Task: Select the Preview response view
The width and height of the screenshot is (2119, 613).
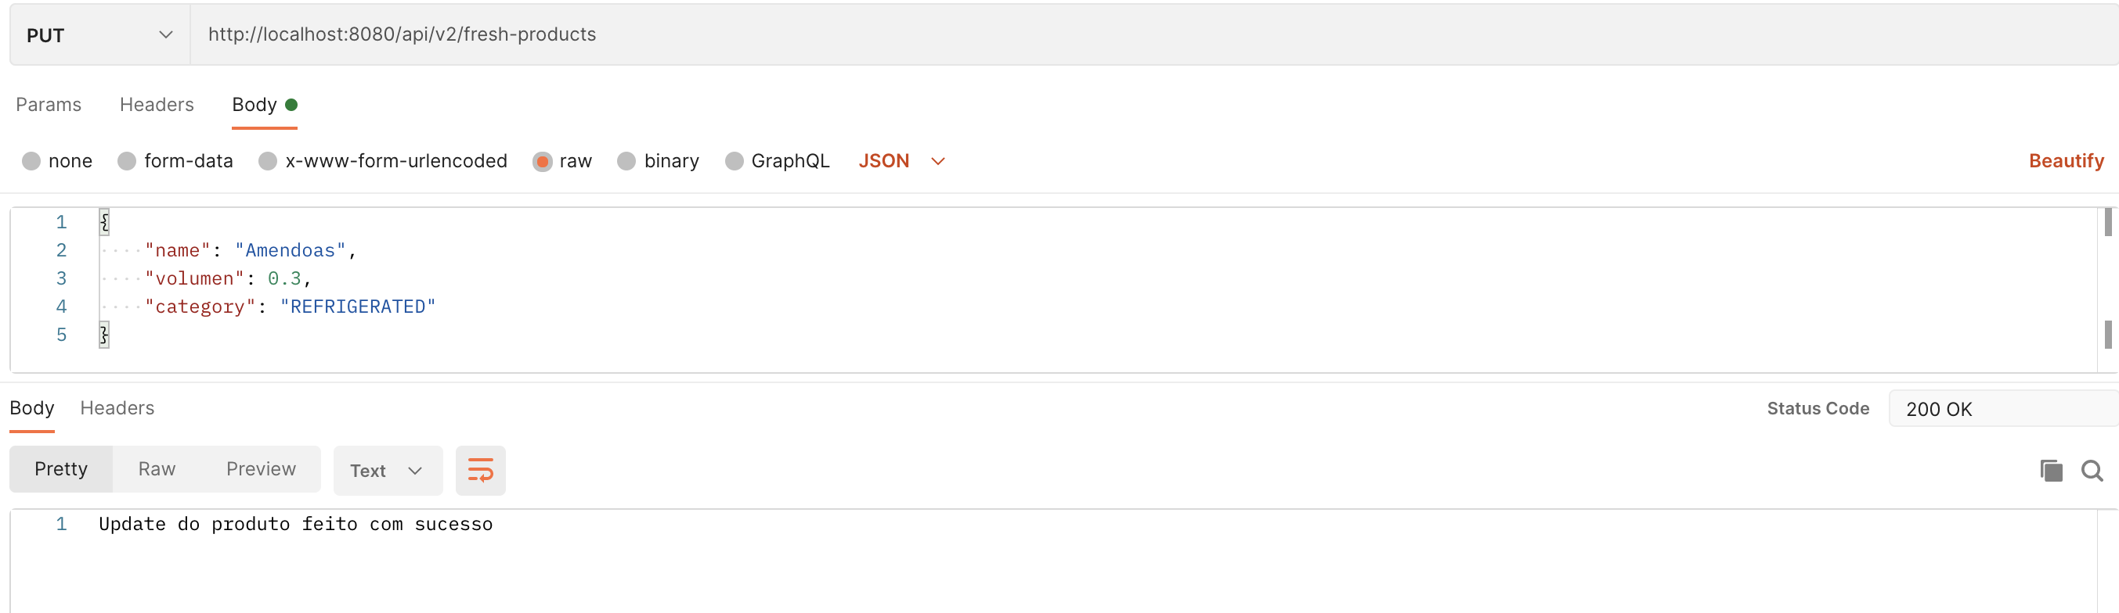Action: (x=261, y=468)
